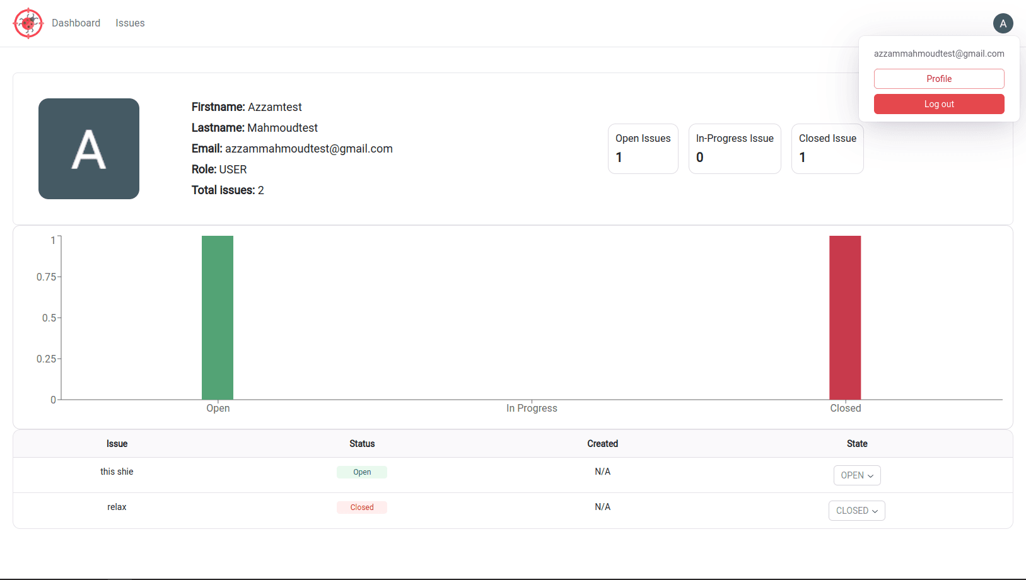This screenshot has height=580, width=1026.
Task: Click the large profile avatar with letter A
Action: click(x=88, y=149)
